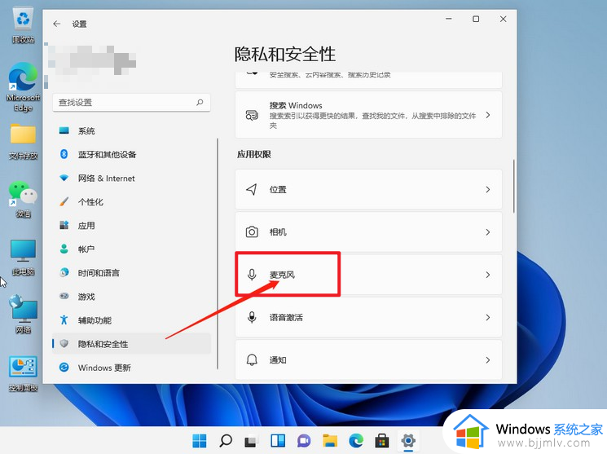Click the Windows Update sync icon
Image resolution: width=607 pixels, height=454 pixels.
pyautogui.click(x=64, y=367)
